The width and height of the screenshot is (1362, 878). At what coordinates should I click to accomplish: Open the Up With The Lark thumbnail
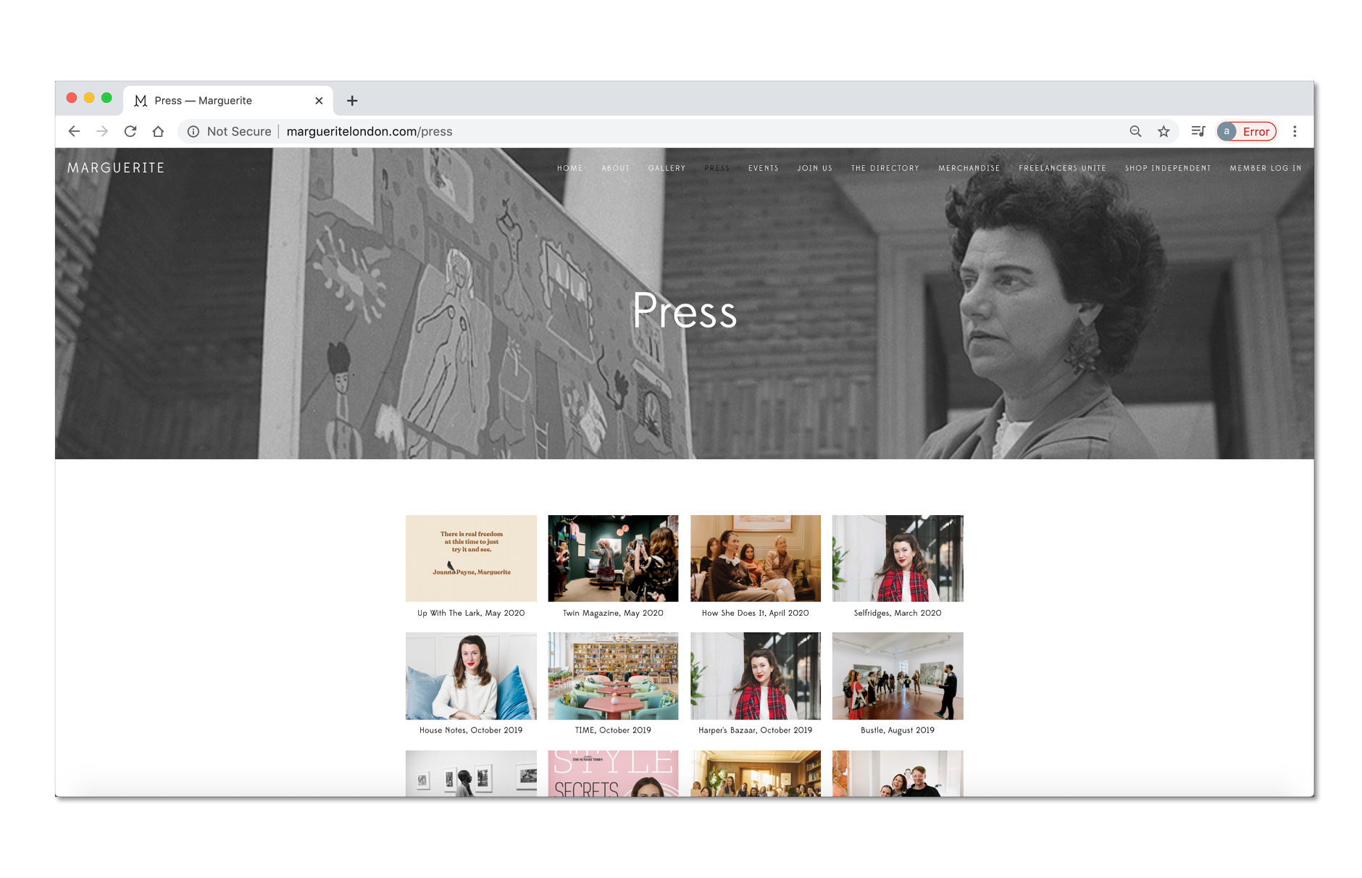(x=471, y=558)
